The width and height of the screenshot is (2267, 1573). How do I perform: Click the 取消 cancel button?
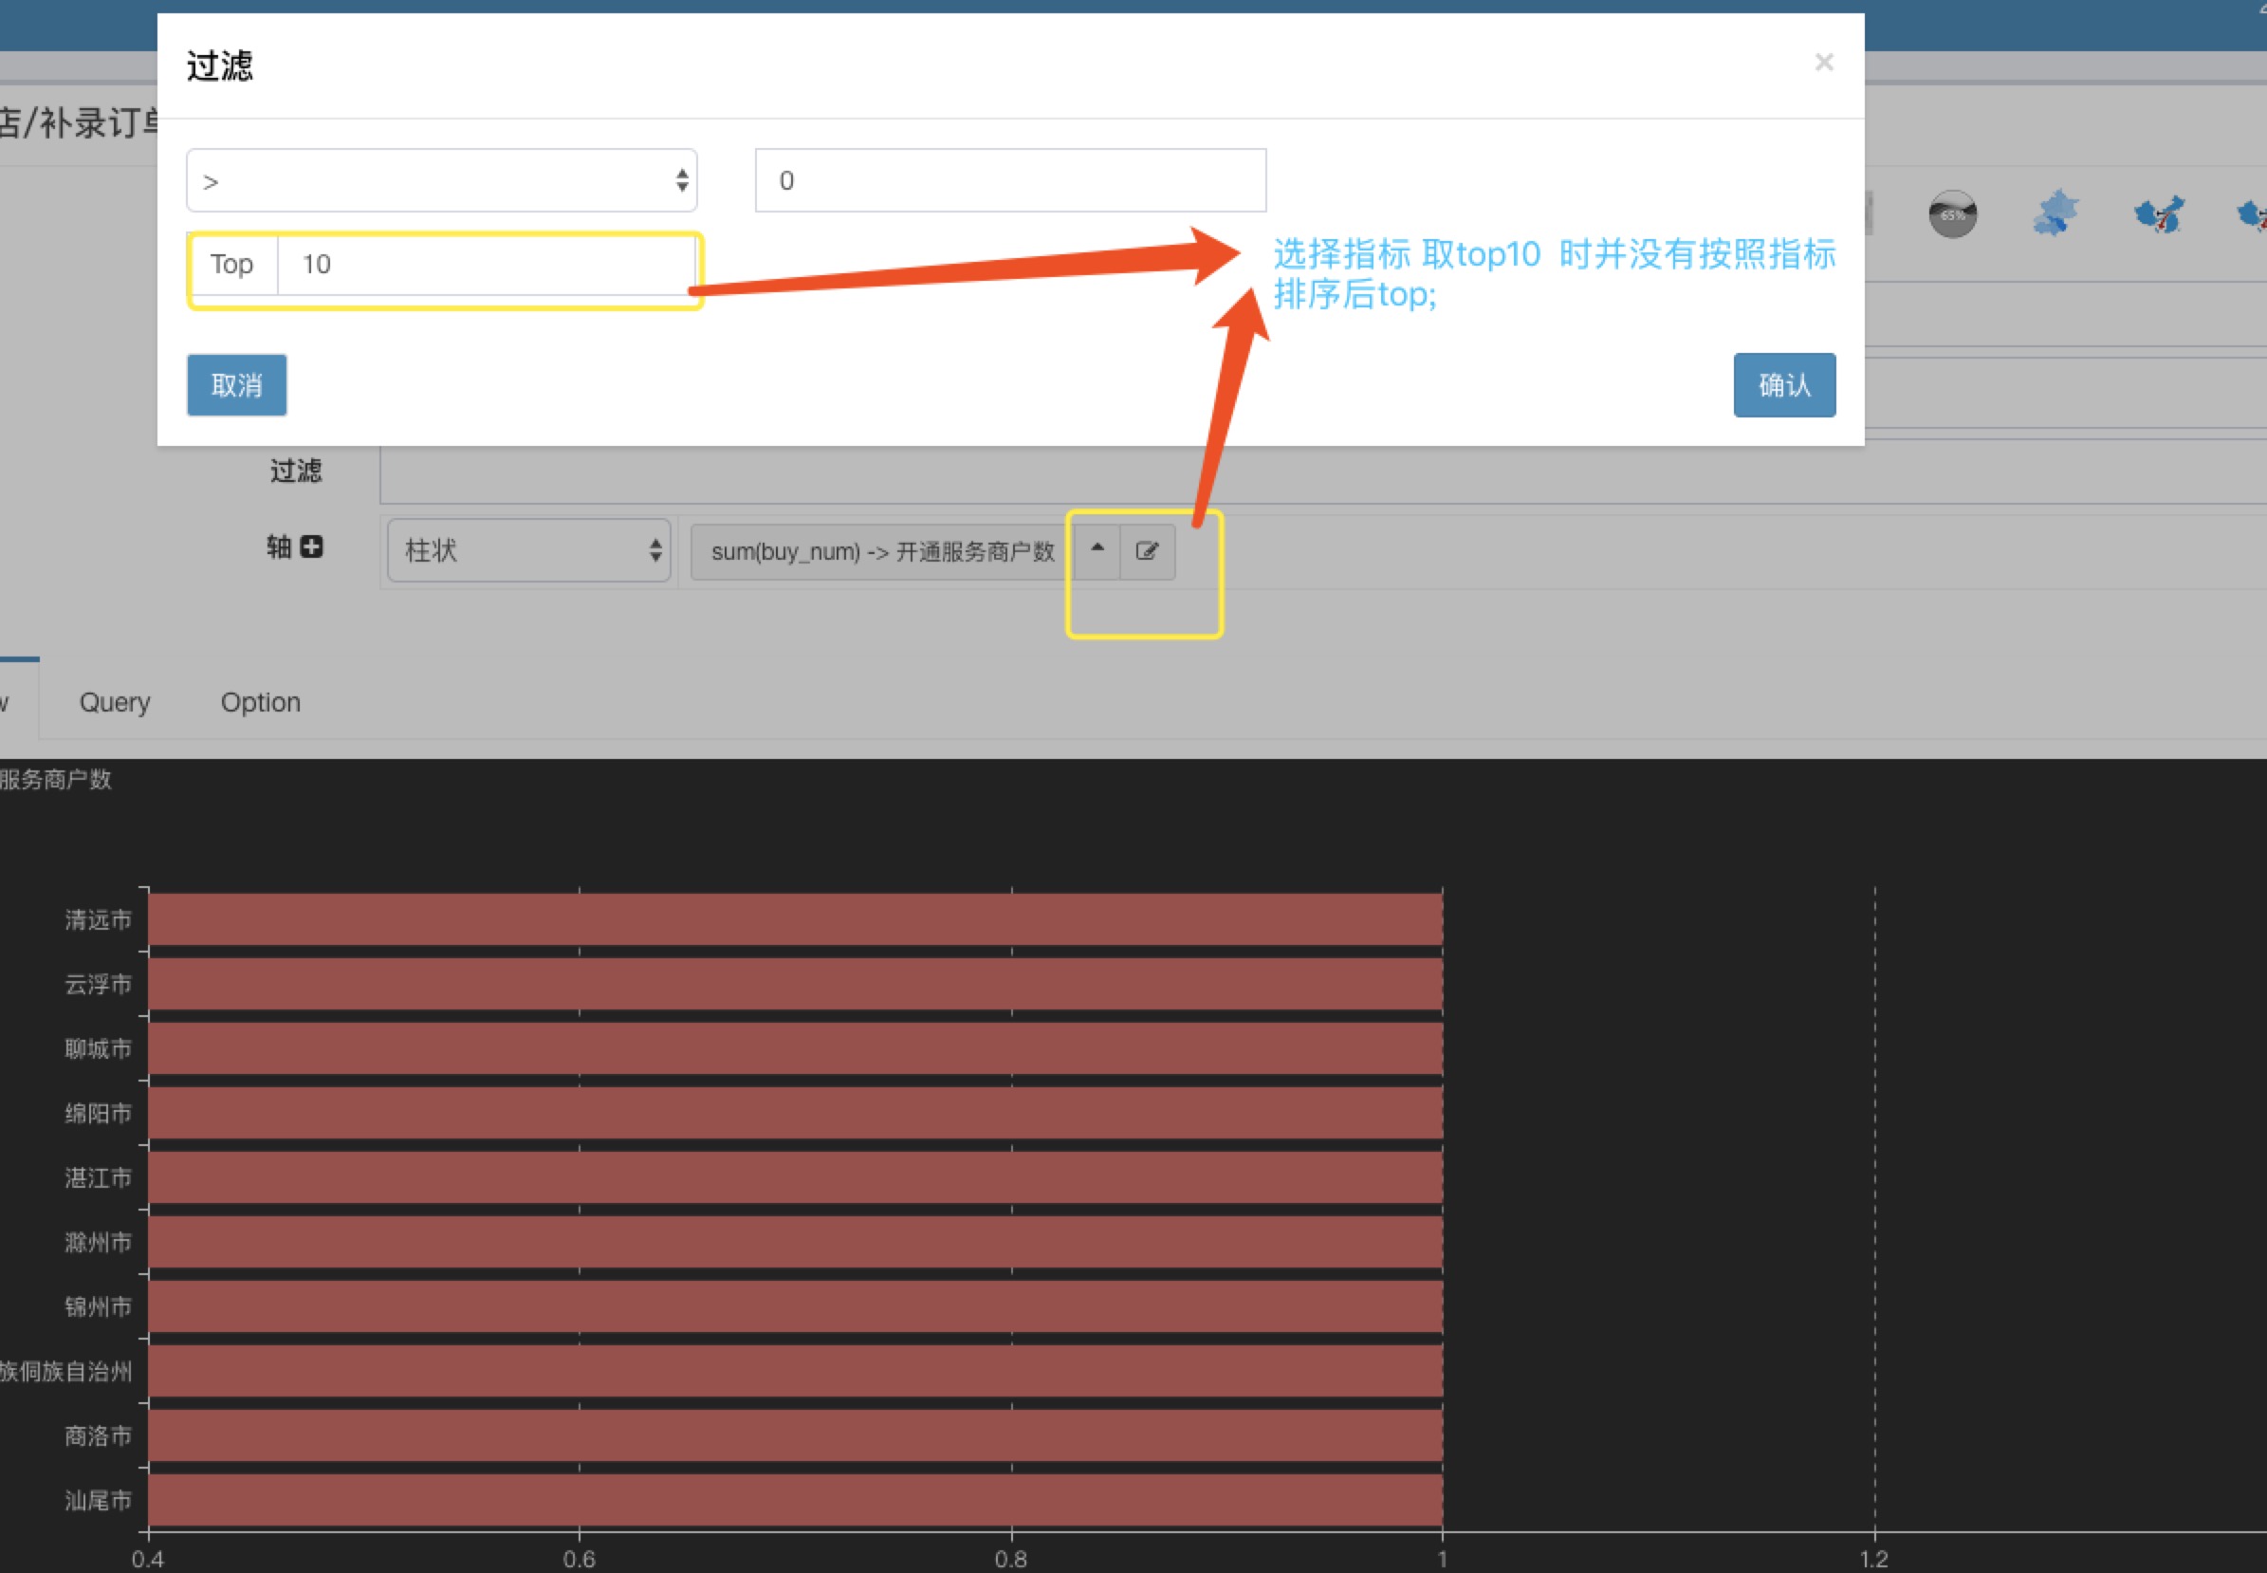235,385
